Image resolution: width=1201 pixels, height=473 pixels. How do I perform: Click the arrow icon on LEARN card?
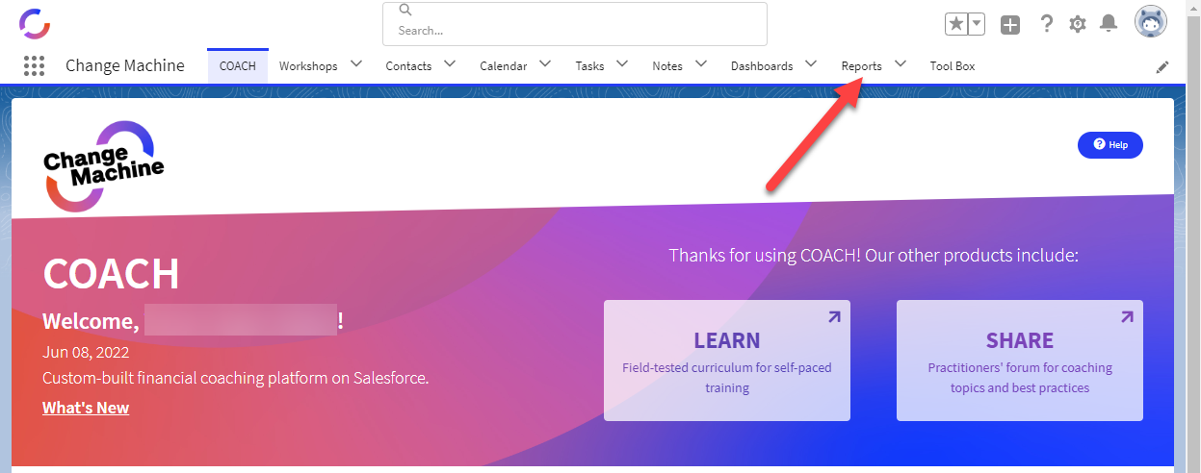[x=834, y=316]
